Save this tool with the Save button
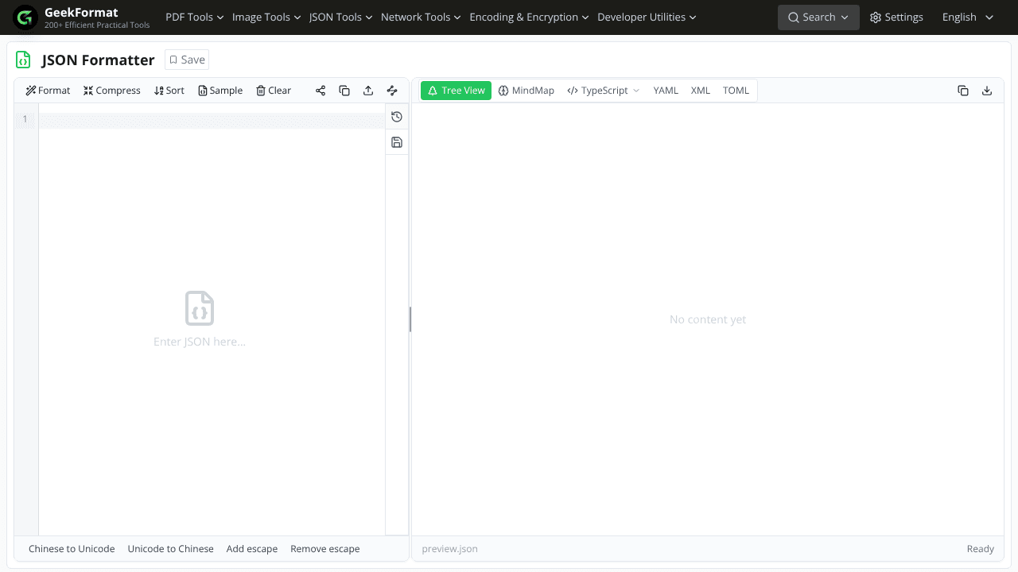 (187, 60)
